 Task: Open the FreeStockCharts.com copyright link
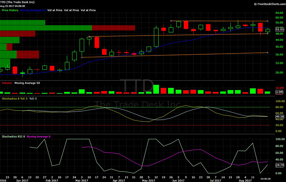[x=270, y=4]
